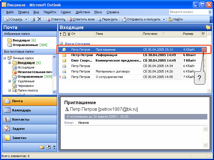Sort by От column header
Viewport: 214px width, 160px height.
pyautogui.click(x=83, y=34)
